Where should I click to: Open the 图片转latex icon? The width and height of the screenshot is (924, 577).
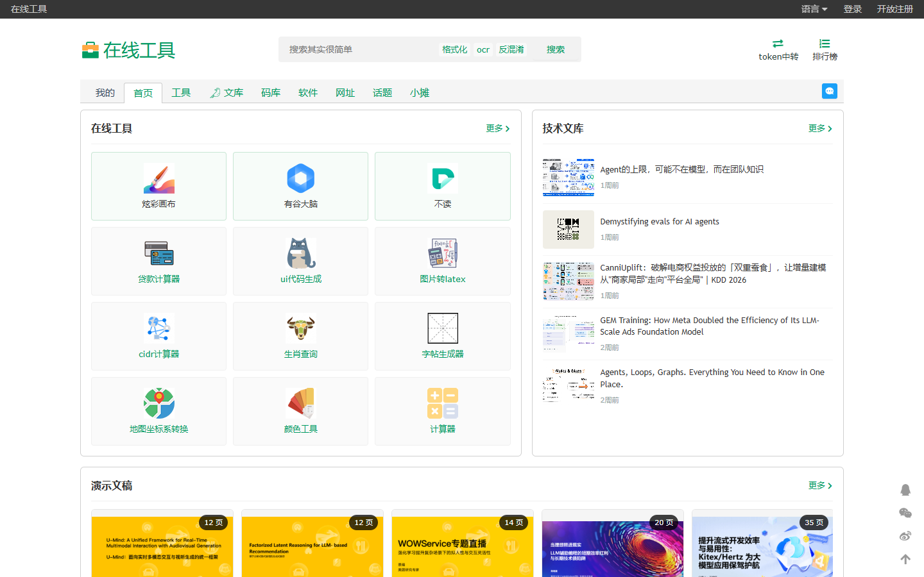[443, 254]
